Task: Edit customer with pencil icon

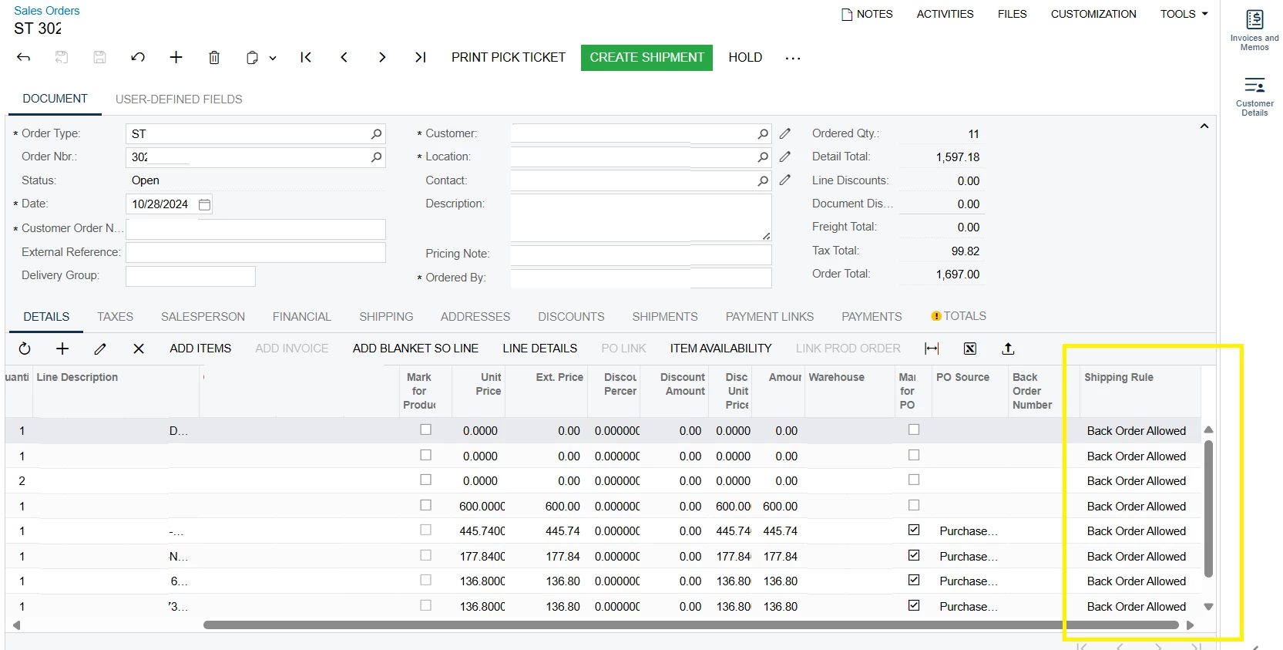Action: (x=785, y=133)
